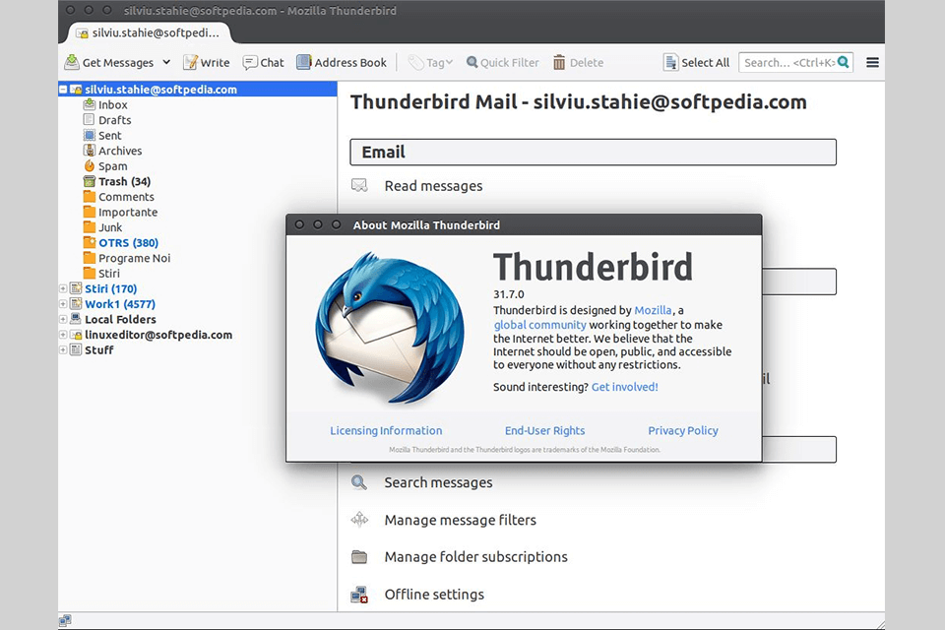Open Privacy Policy in About dialog
This screenshot has height=630, width=945.
[x=683, y=430]
